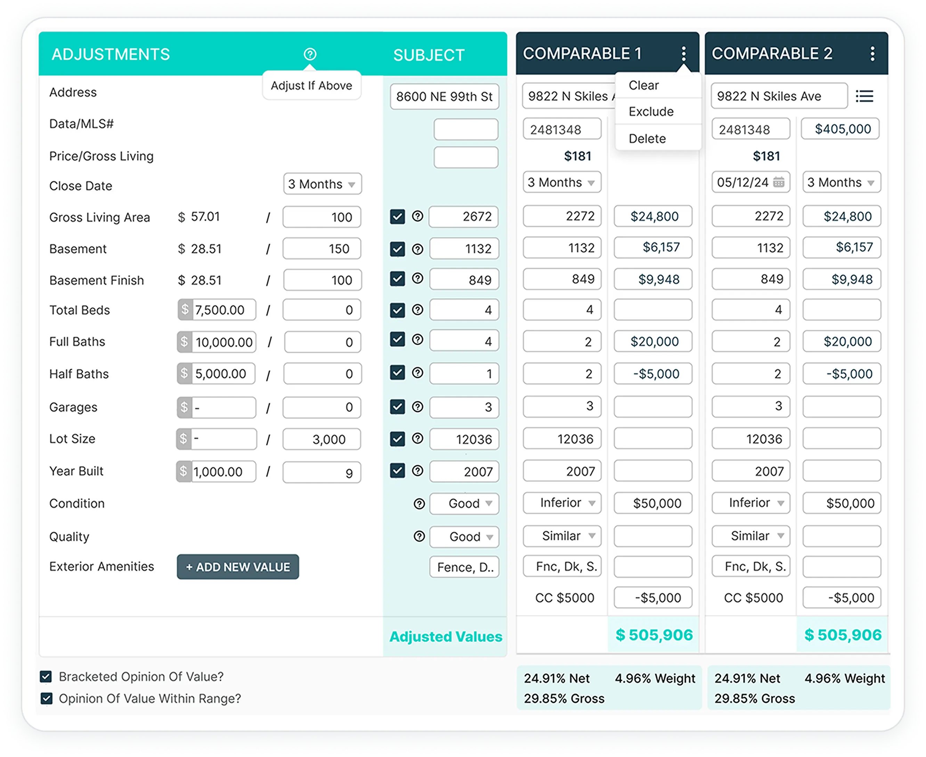Viewport: 926px width, 757px height.
Task: Uncheck the Garages checkbox
Action: pyautogui.click(x=397, y=407)
